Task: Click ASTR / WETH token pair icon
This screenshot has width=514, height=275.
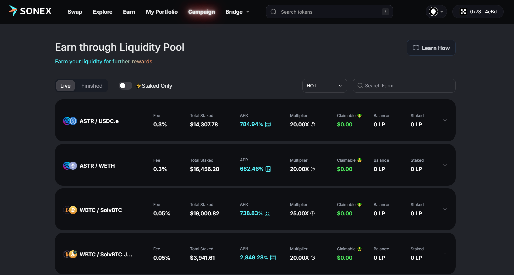Action: pyautogui.click(x=70, y=166)
